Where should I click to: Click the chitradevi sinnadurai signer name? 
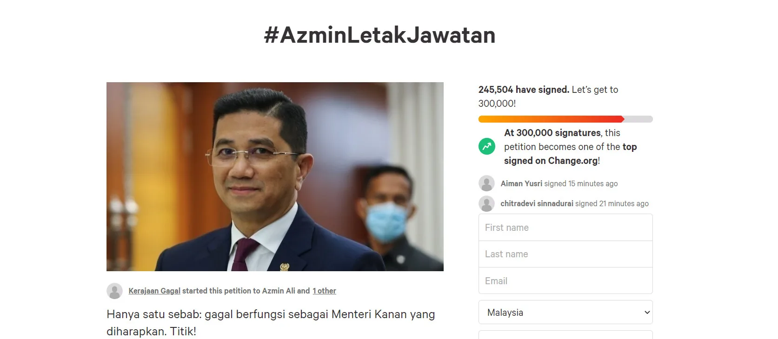click(x=537, y=203)
